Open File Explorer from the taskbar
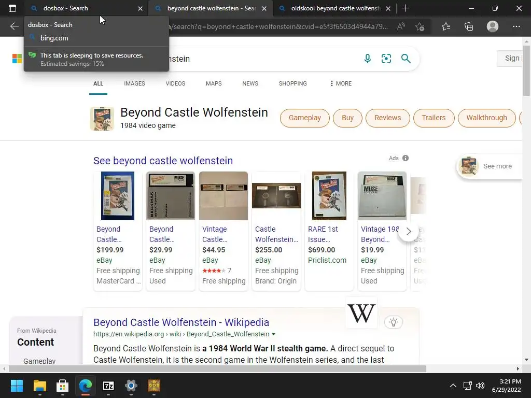 click(x=39, y=386)
